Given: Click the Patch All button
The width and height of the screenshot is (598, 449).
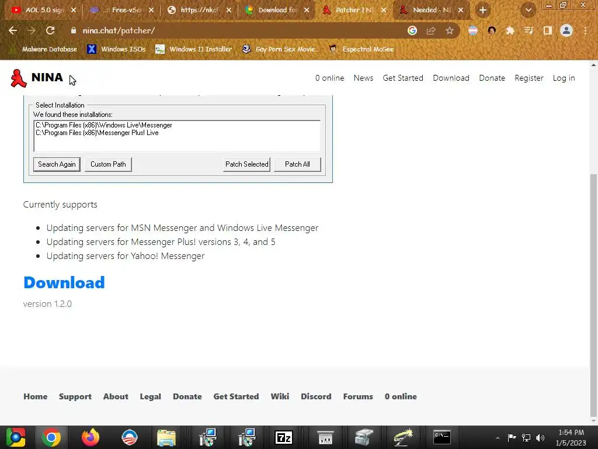Looking at the screenshot, I should [x=297, y=164].
